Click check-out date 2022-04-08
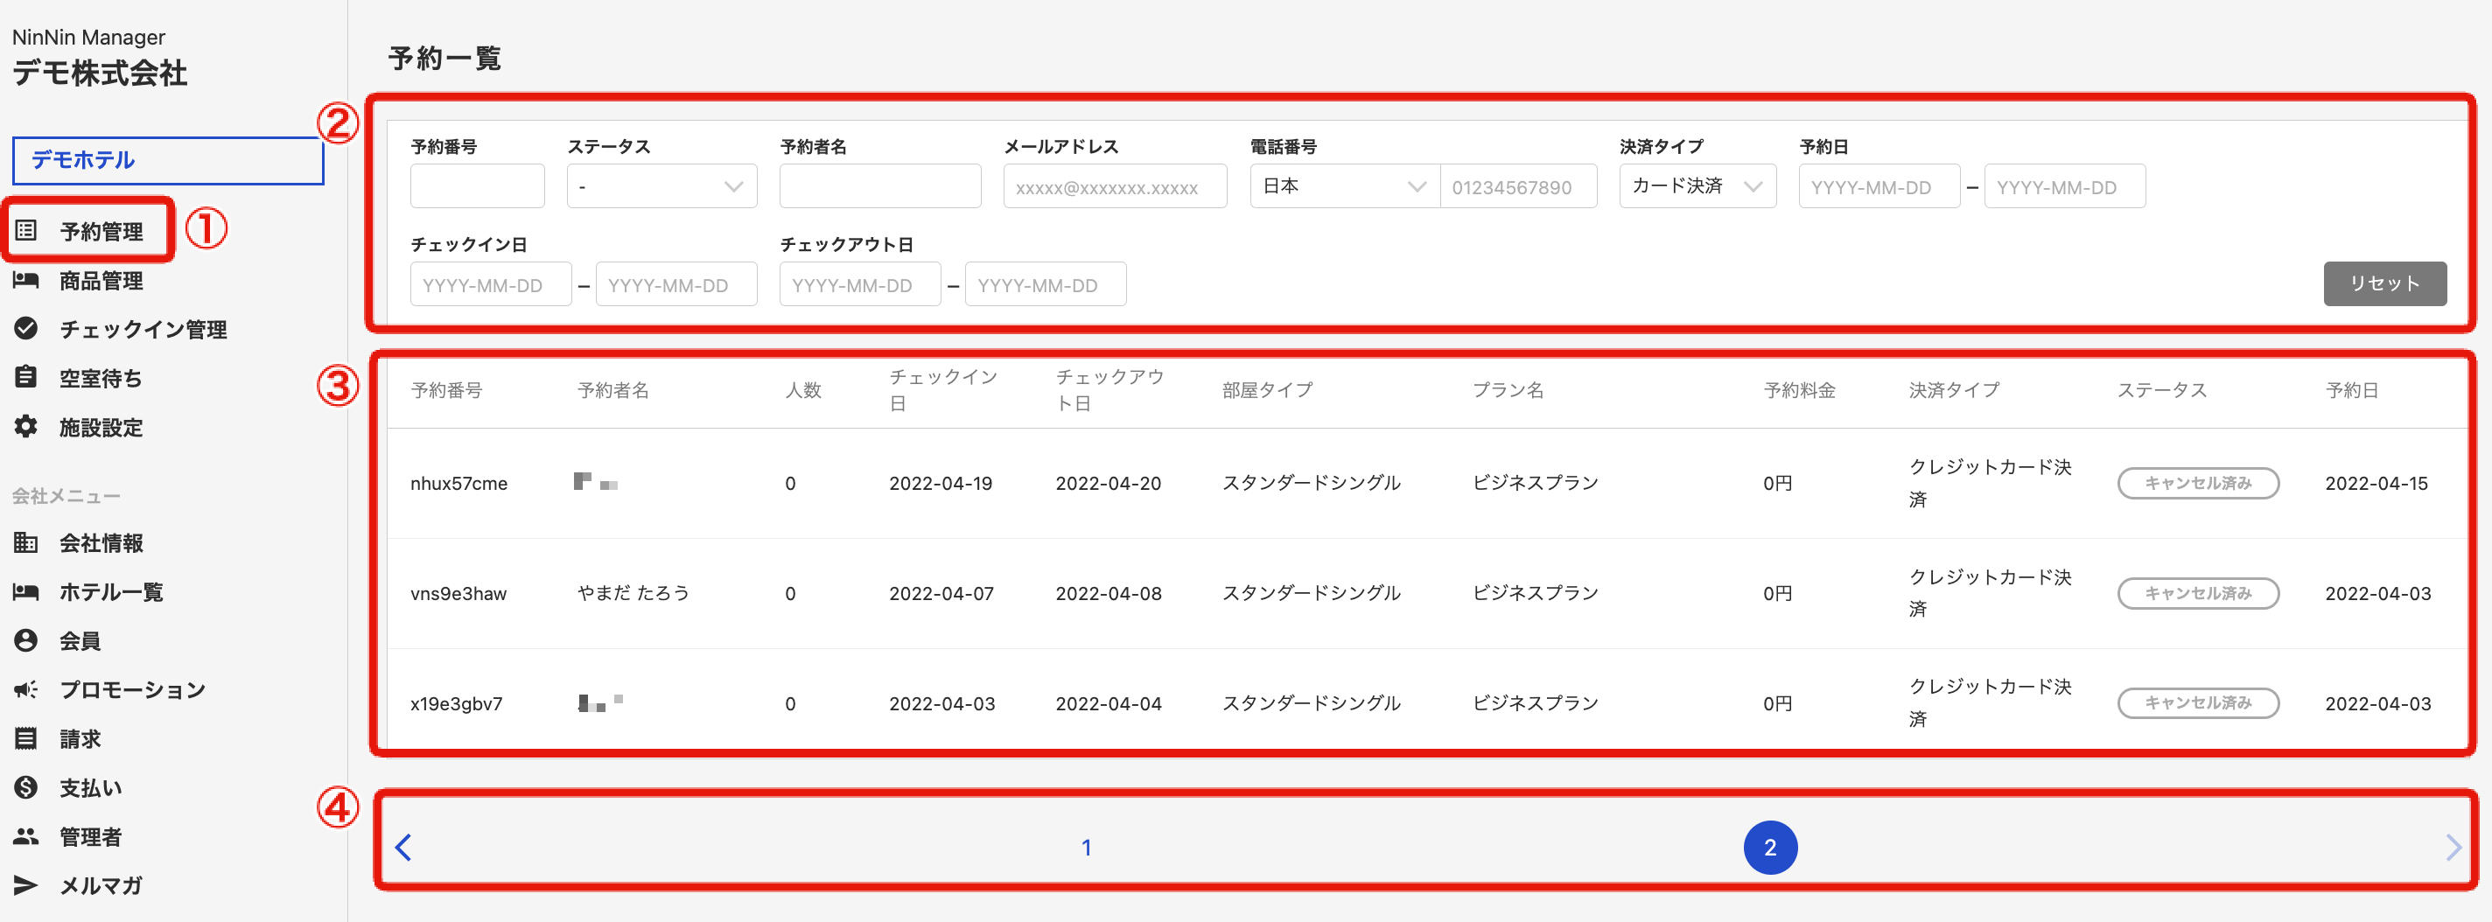The height and width of the screenshot is (922, 2492). click(1109, 593)
